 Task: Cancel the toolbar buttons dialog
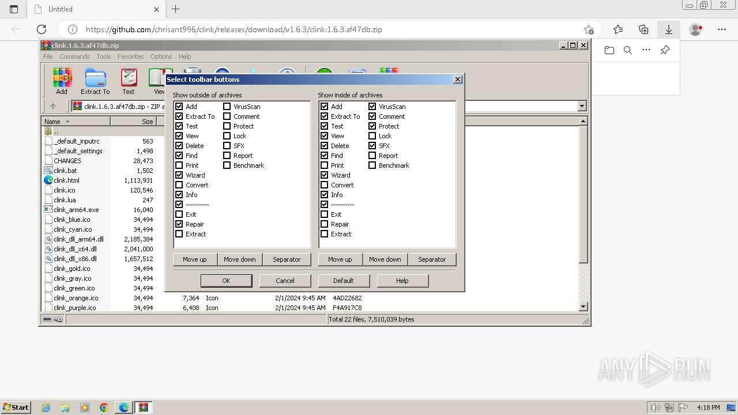pyautogui.click(x=285, y=281)
